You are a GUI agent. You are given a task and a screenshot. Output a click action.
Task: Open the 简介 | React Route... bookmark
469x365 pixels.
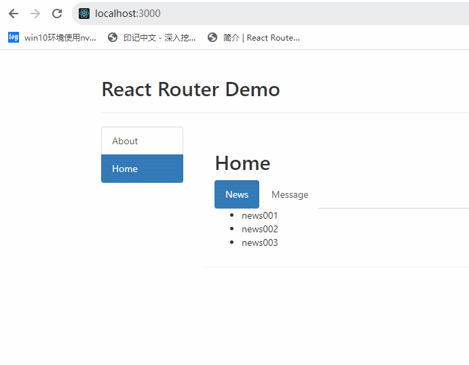[x=261, y=38]
